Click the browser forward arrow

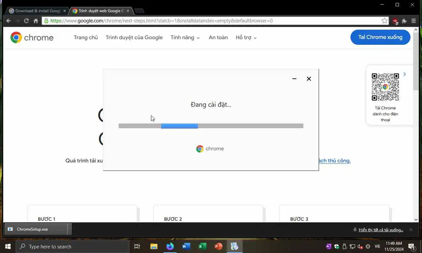click(x=17, y=21)
